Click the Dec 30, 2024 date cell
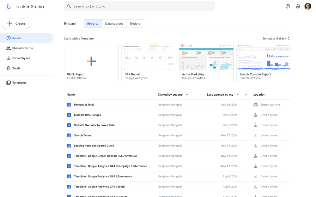 229,105
